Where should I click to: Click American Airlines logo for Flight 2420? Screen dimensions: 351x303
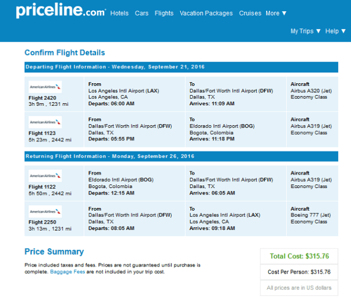(45, 87)
